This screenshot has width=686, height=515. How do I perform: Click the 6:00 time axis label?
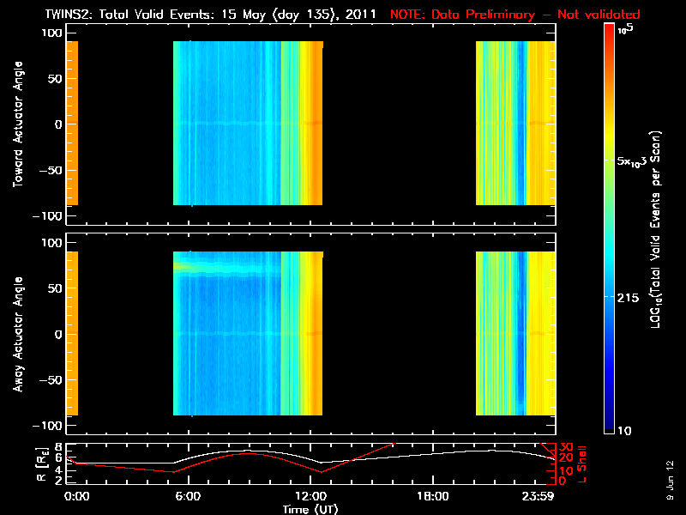[x=189, y=496]
